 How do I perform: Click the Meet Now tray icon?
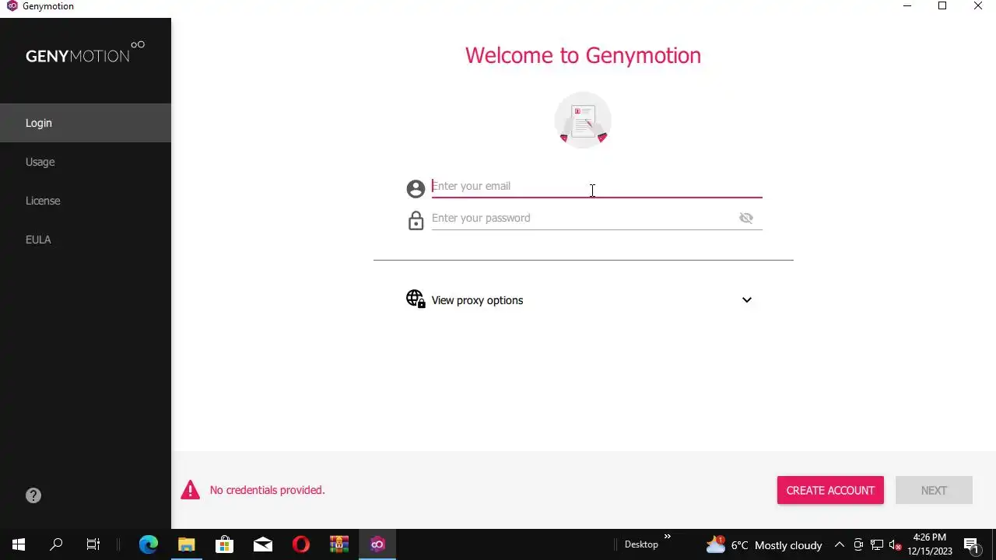[858, 544]
